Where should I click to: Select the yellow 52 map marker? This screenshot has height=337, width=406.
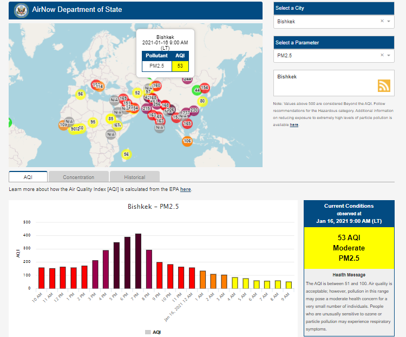137,92
